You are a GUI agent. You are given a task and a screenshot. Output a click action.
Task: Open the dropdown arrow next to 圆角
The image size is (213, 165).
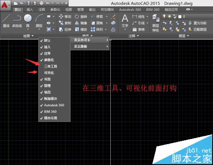[x=106, y=23]
